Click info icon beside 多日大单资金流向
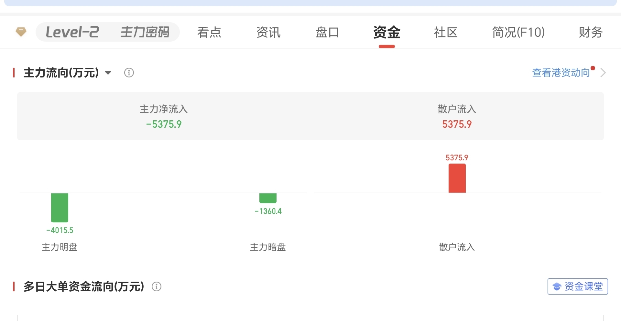 [x=157, y=286]
